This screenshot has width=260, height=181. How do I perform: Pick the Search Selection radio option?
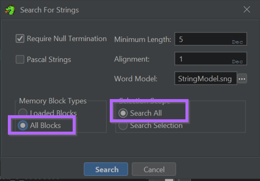pos(123,126)
